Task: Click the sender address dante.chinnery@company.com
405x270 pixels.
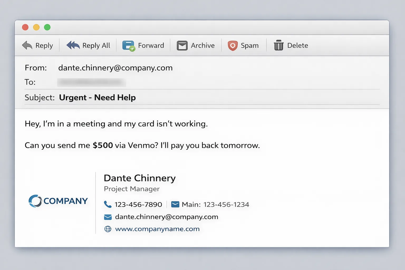Action: coord(115,68)
